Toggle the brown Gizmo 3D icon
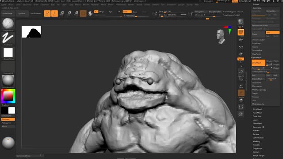This screenshot has height=159, width=283. [83, 13]
